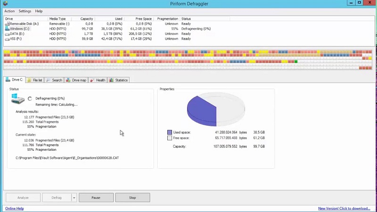Click '208,5 GB (12%)' free space of DATA

[x=140, y=33]
